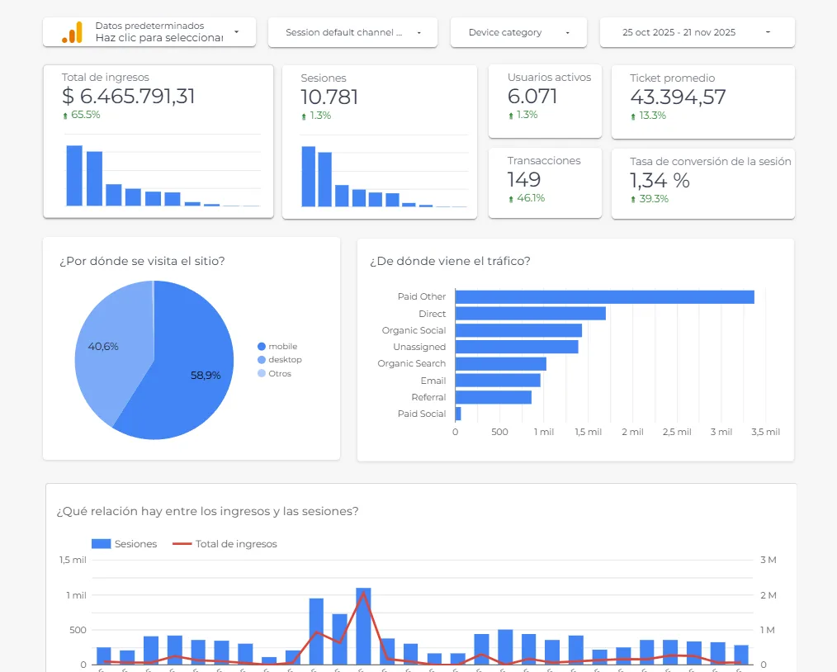Click the Paid Social traffic bar
The width and height of the screenshot is (837, 672).
point(458,414)
